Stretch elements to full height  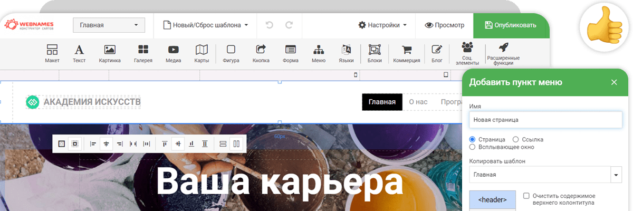pos(205,143)
